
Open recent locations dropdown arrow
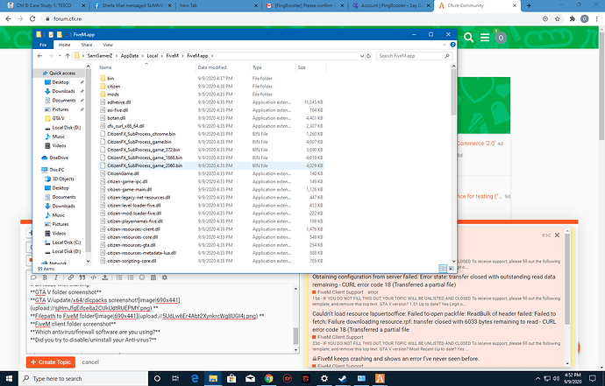pyautogui.click(x=59, y=55)
